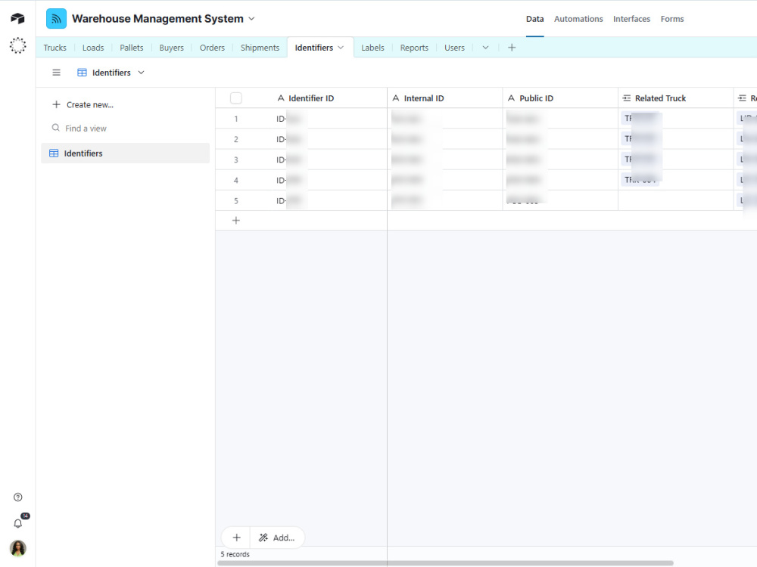Go to the Reports table tab
The height and width of the screenshot is (567, 757).
(x=414, y=47)
